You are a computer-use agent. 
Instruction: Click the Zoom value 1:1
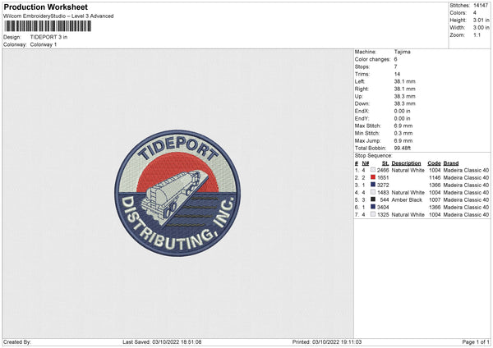477,34
